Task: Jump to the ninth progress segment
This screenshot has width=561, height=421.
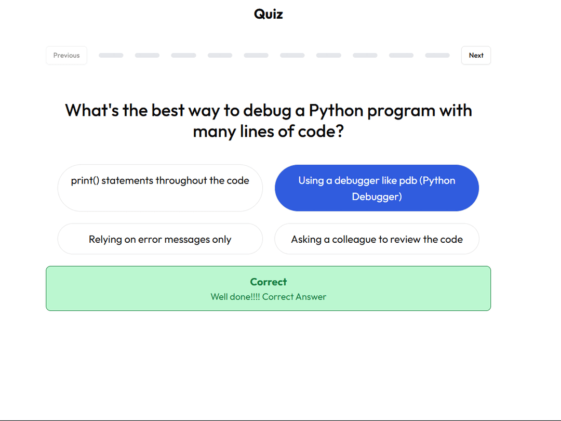Action: pyautogui.click(x=401, y=56)
